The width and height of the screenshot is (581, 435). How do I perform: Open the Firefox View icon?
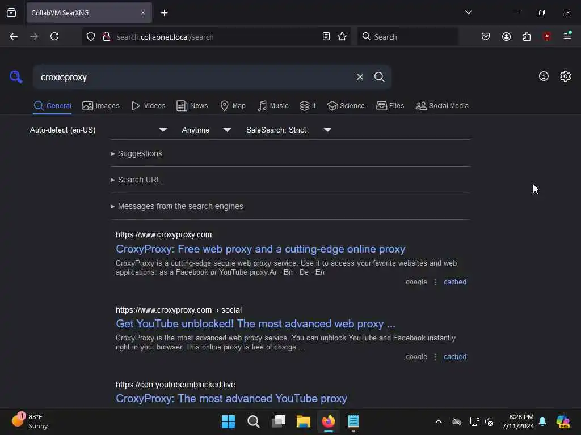click(x=11, y=12)
